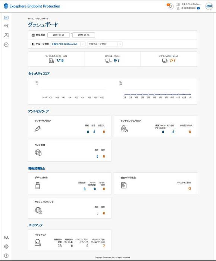Open the end date field 2020-01-15
Viewport: 216px width, 261px height.
click(84, 35)
